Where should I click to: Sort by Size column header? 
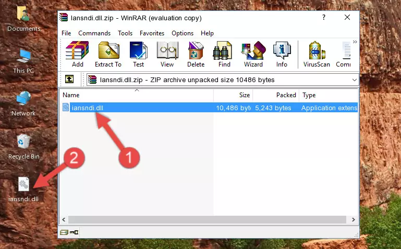coord(233,95)
